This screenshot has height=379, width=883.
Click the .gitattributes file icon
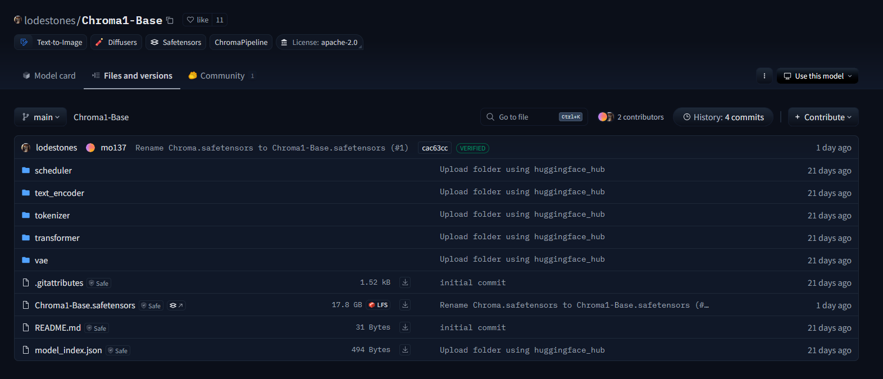(26, 282)
